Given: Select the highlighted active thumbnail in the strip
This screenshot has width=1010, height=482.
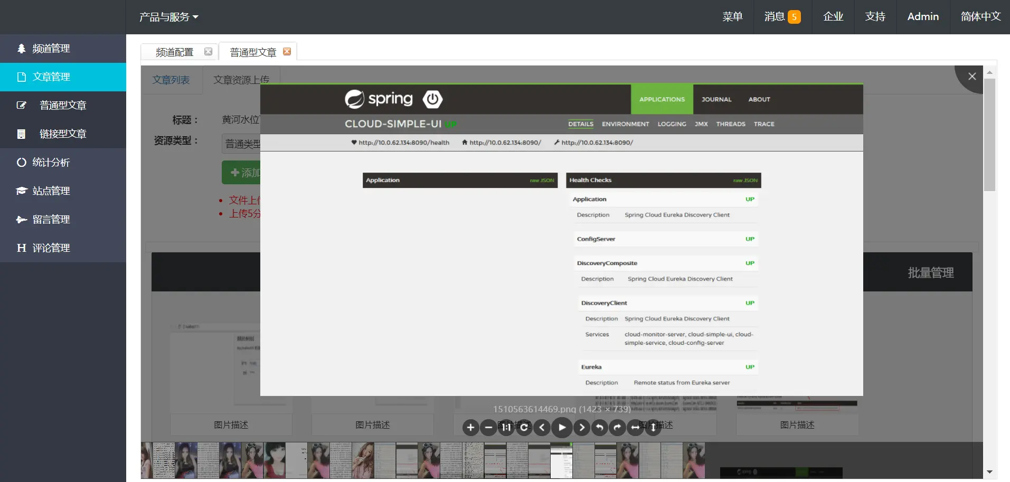Looking at the screenshot, I should coord(561,460).
